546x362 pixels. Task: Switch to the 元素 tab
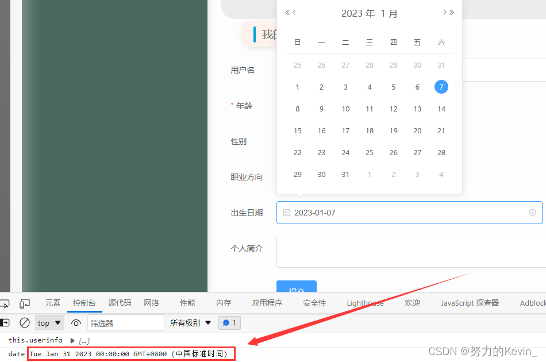pos(52,303)
